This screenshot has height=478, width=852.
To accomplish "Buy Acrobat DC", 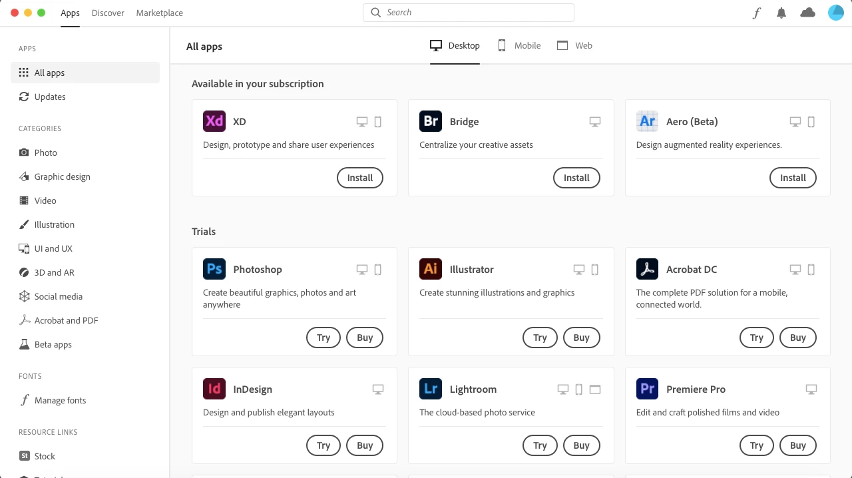I will [x=798, y=338].
